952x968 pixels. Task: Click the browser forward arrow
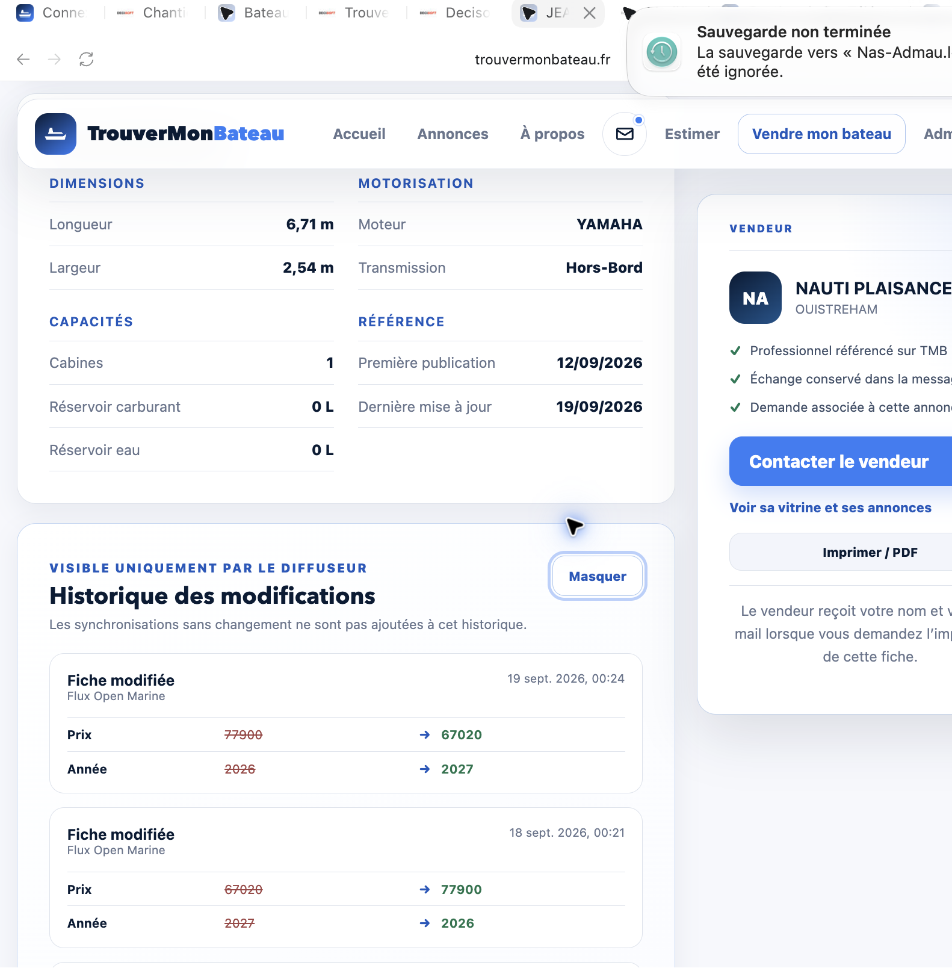(55, 59)
